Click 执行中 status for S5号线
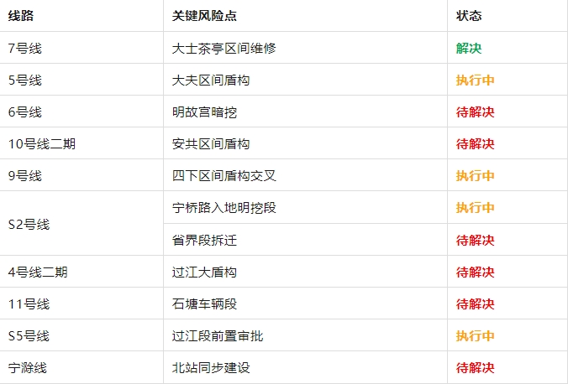Image resolution: width=568 pixels, height=384 pixels. 475,335
